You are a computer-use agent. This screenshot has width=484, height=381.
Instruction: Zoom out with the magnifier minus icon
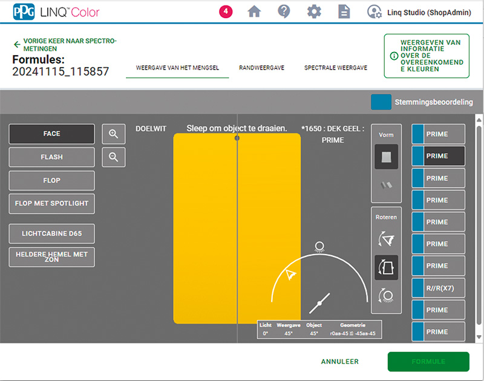pos(114,157)
